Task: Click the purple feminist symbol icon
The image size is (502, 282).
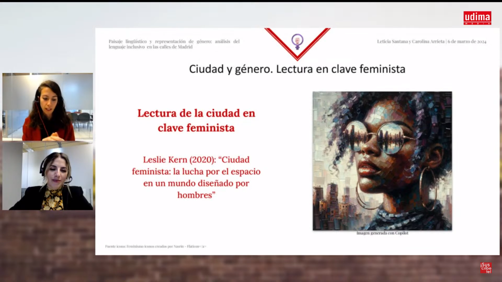Action: [297, 41]
